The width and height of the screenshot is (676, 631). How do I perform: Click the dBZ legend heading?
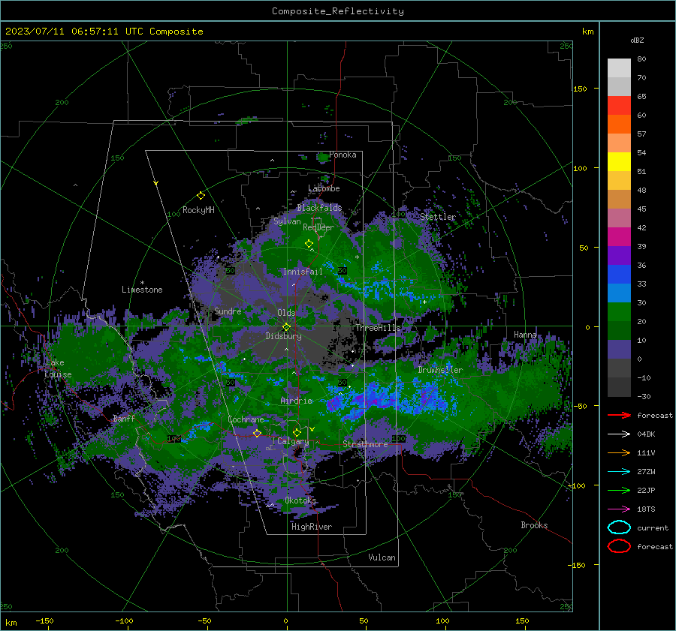point(637,40)
